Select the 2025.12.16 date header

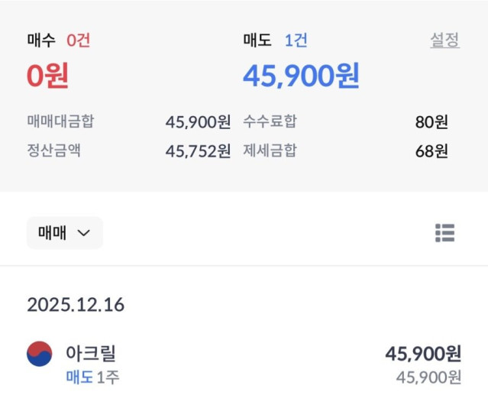tap(76, 305)
